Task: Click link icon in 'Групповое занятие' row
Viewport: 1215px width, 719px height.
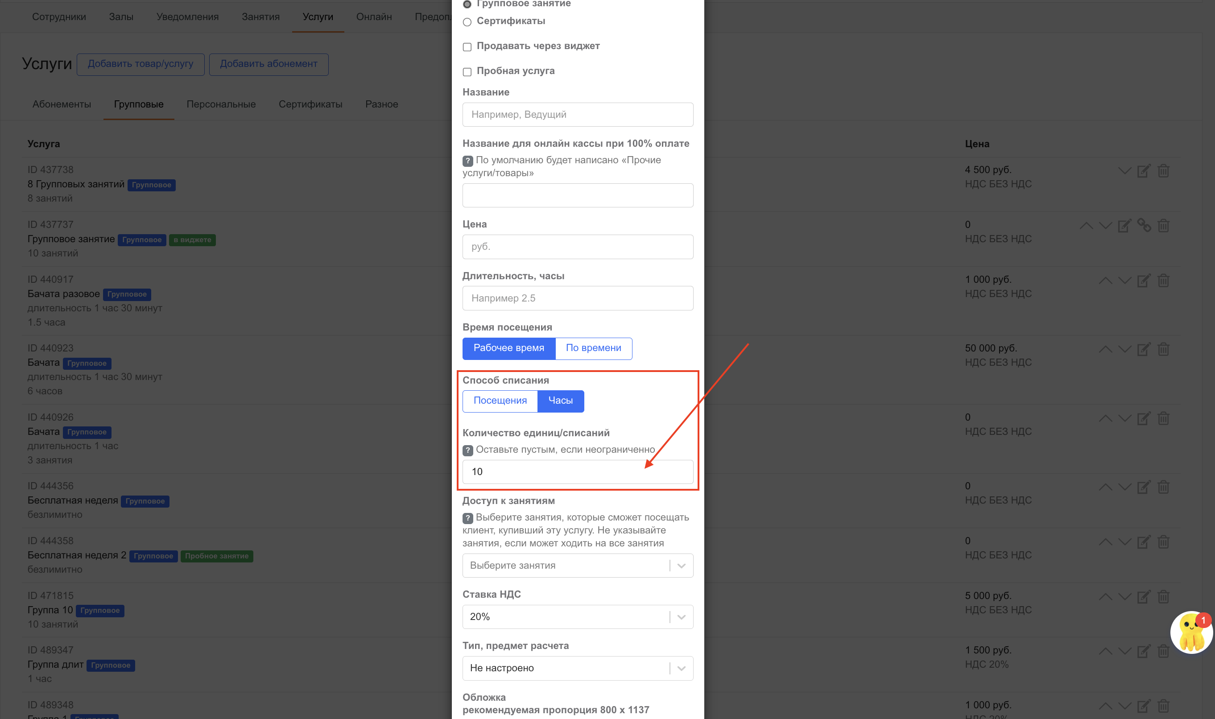Action: tap(1144, 225)
